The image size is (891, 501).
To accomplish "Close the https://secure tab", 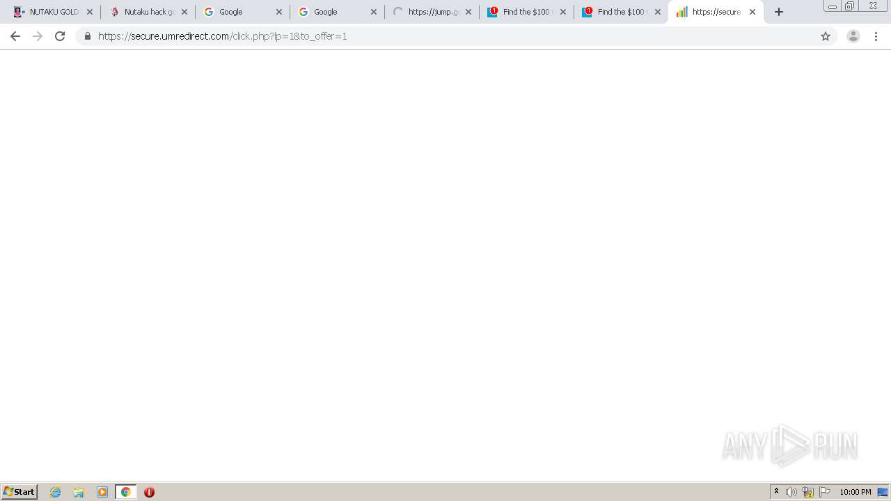I will tap(752, 12).
